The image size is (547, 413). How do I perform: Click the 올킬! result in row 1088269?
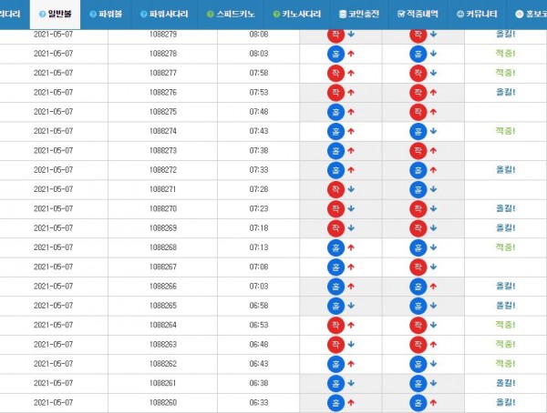tap(505, 227)
